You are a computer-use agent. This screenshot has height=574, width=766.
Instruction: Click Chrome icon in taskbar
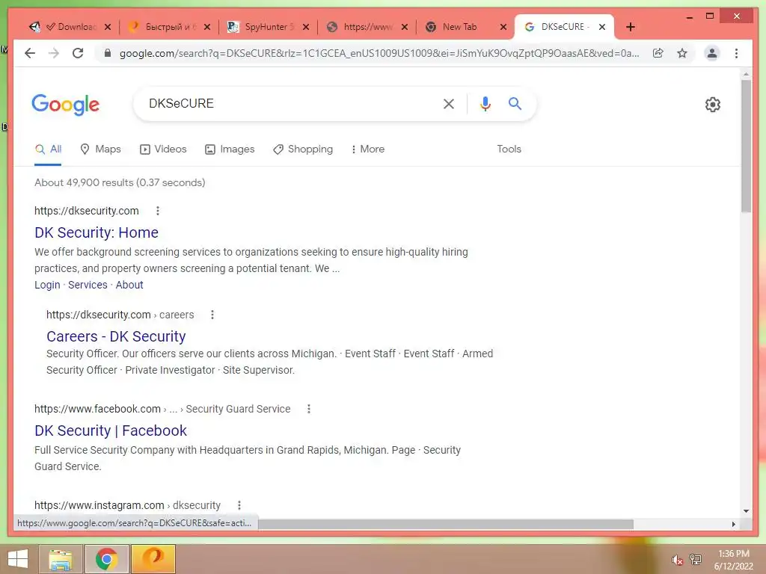[106, 559]
